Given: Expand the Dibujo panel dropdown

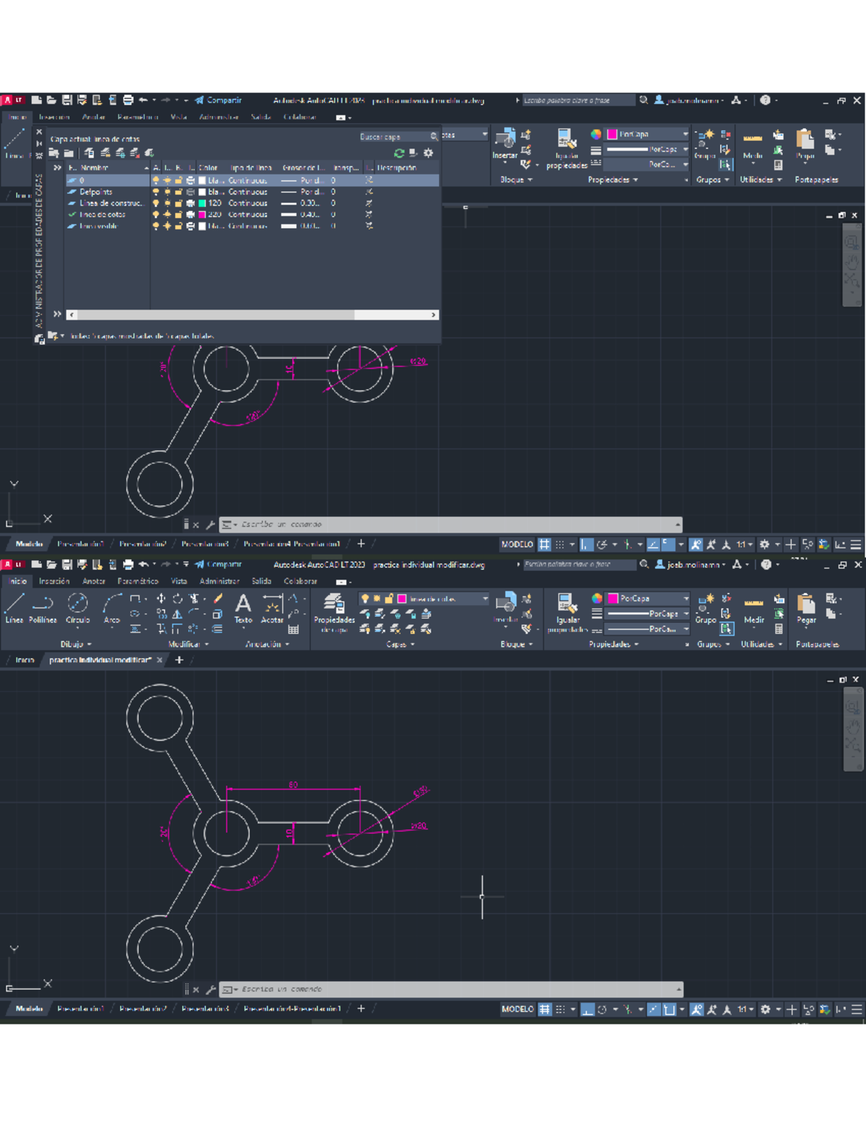Looking at the screenshot, I should click(x=76, y=644).
